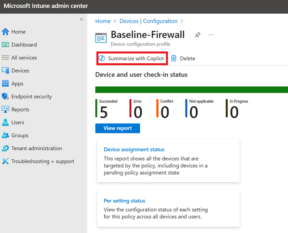The width and height of the screenshot is (288, 233).
Task: Click the Microsoft Intune admin center title
Action: pos(46,6)
